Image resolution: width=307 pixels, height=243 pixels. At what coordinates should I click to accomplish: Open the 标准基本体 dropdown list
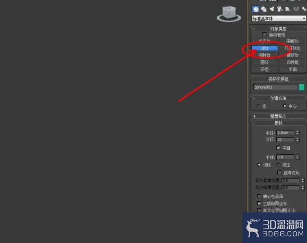pyautogui.click(x=279, y=18)
